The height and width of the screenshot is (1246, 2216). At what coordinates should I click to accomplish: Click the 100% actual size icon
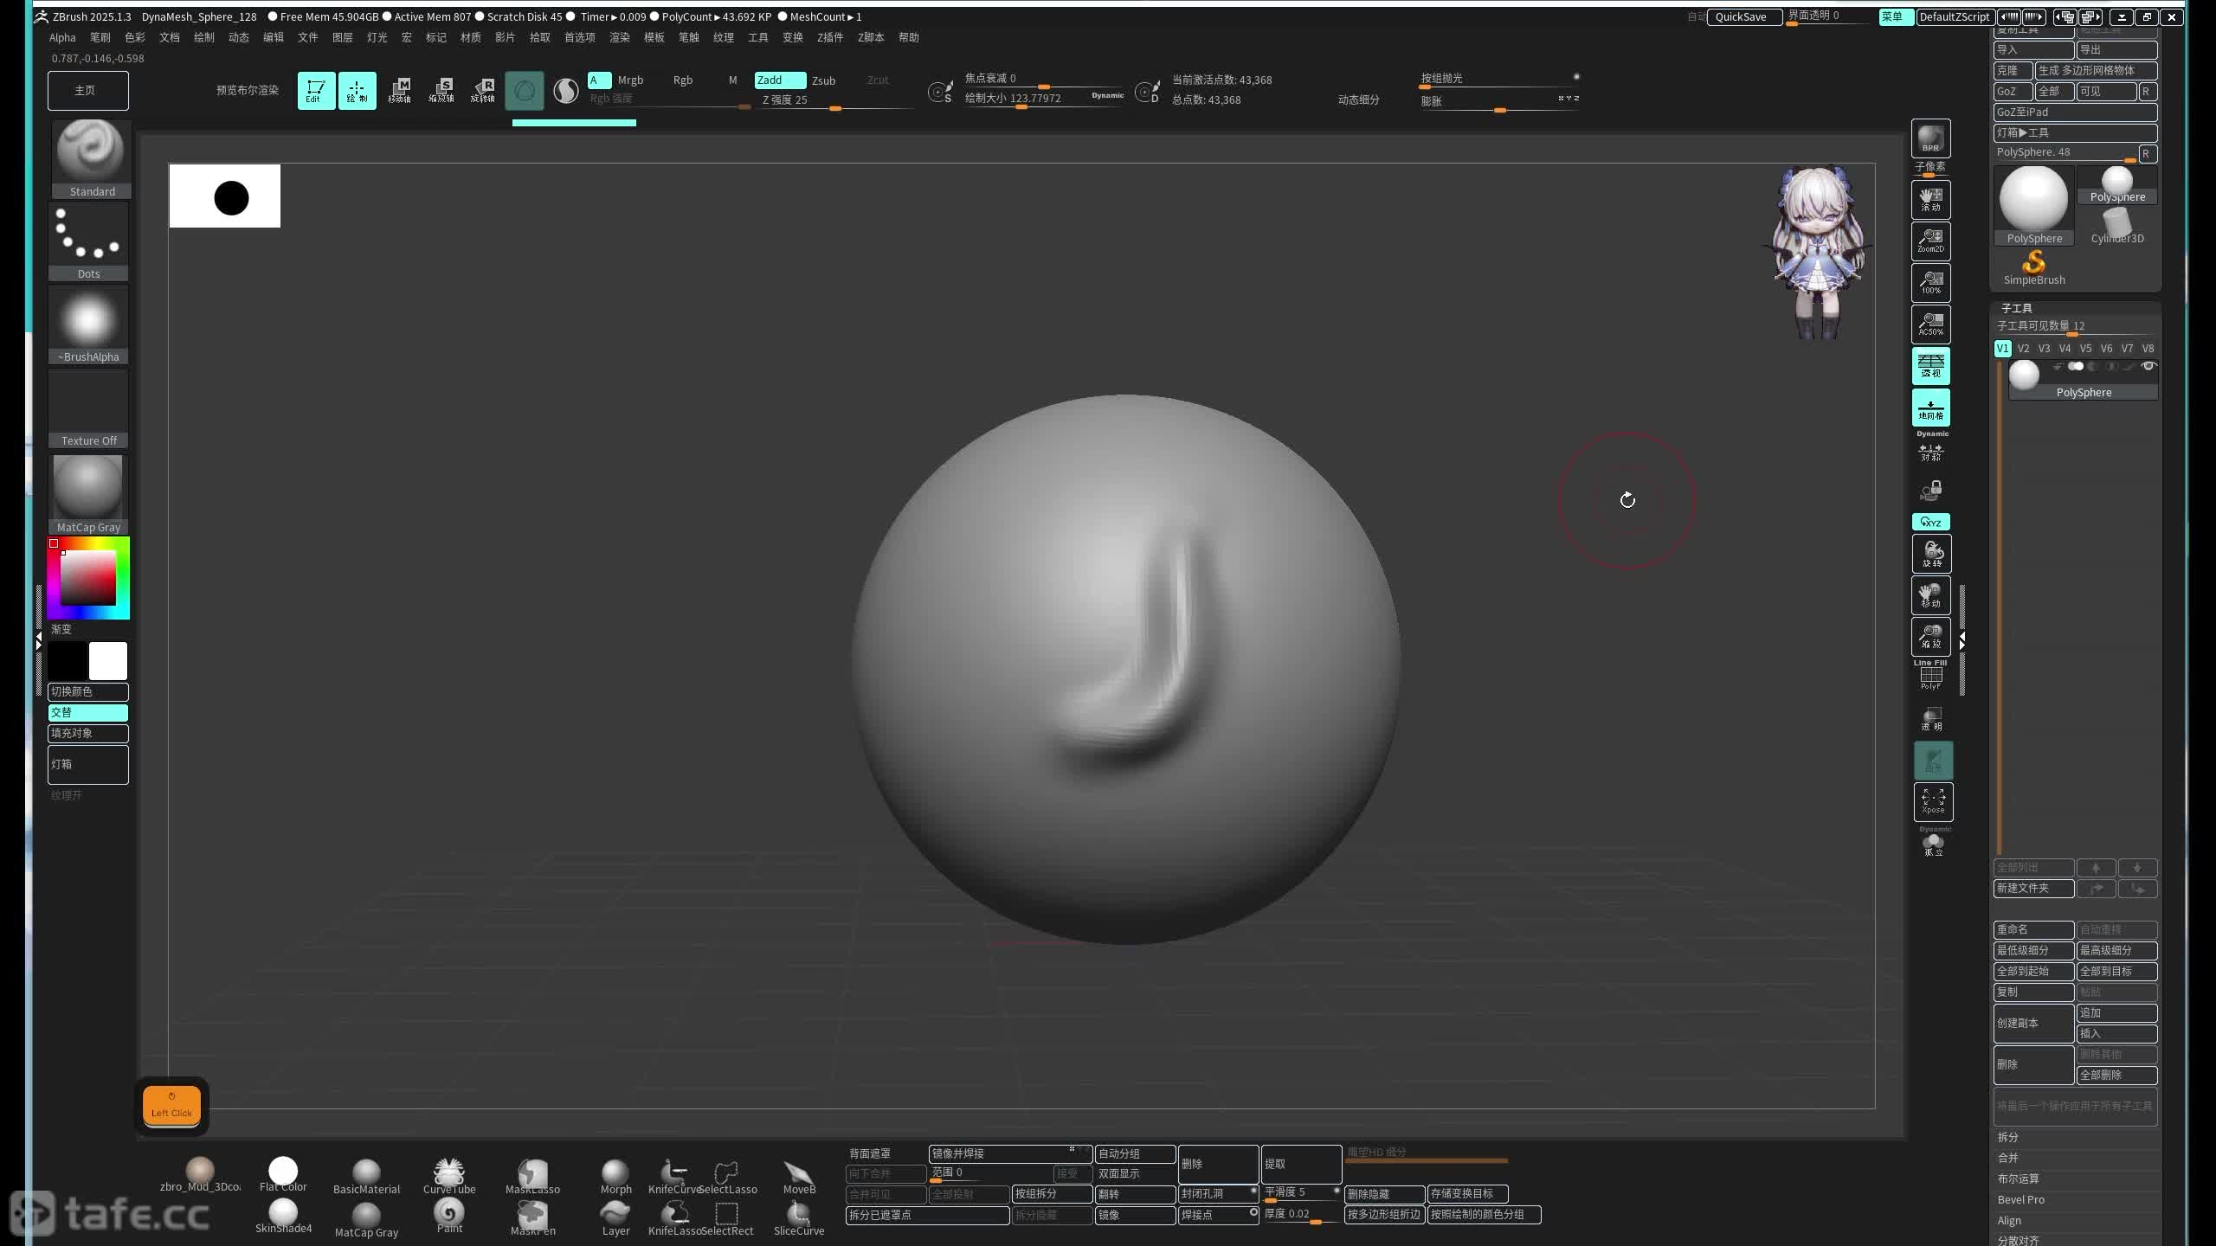(1930, 282)
